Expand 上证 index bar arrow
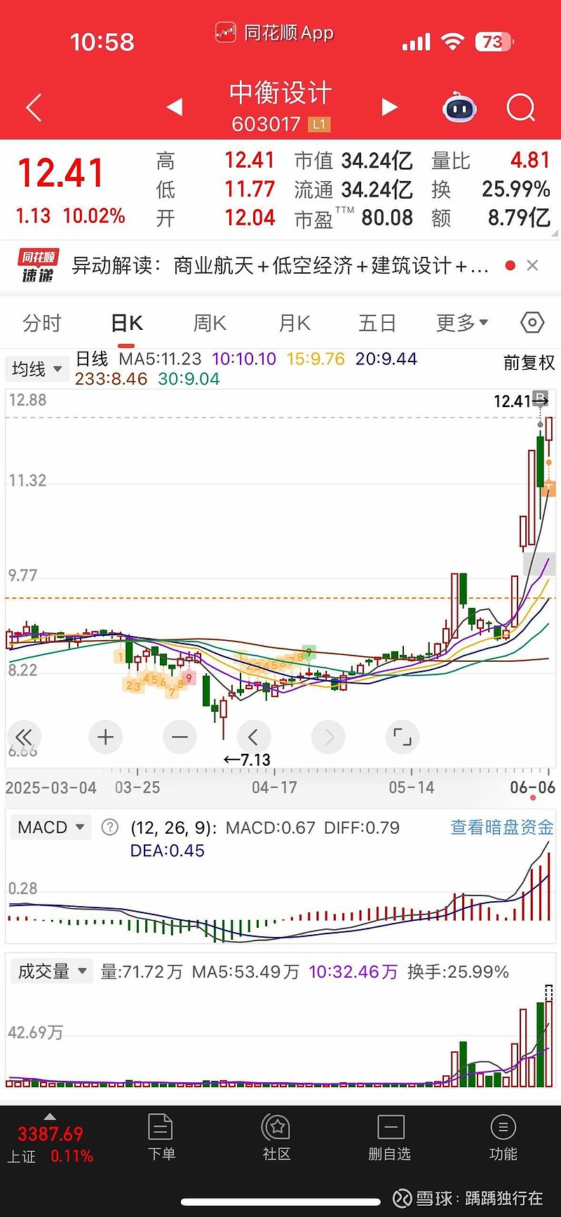The image size is (561, 1217). click(50, 1116)
